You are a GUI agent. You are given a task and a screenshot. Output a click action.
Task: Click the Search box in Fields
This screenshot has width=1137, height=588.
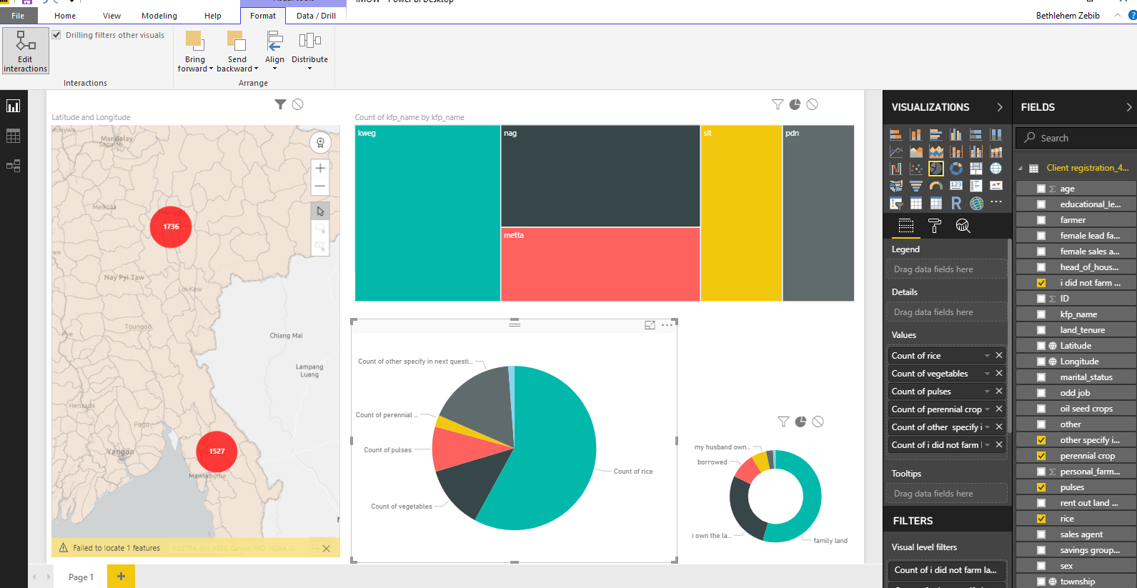point(1076,138)
